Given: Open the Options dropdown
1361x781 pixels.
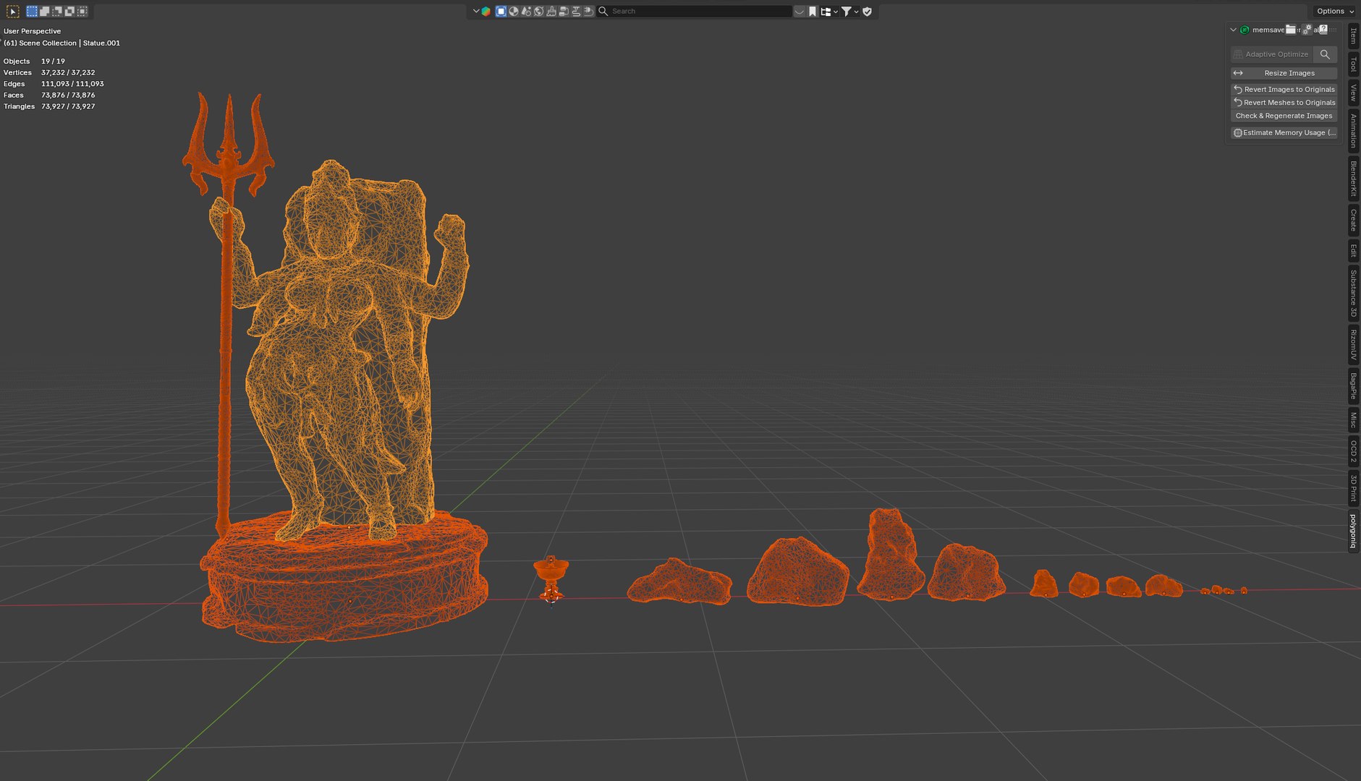Looking at the screenshot, I should [1334, 11].
